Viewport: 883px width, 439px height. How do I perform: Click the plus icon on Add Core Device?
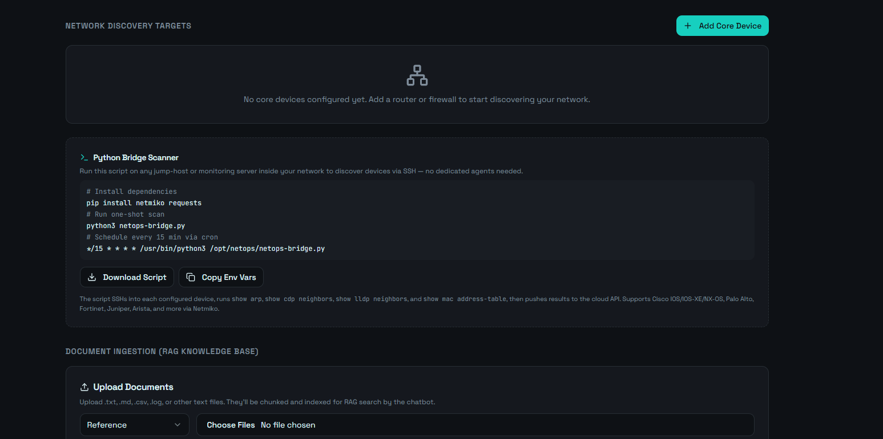[x=687, y=25]
